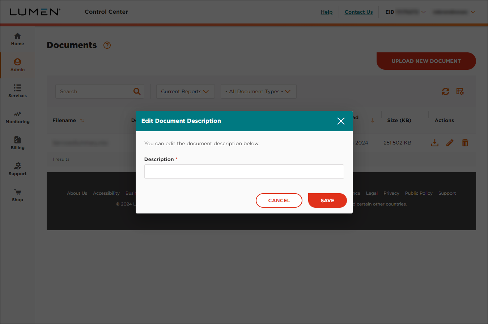Delete the document with trash icon
488x324 pixels.
(x=465, y=143)
